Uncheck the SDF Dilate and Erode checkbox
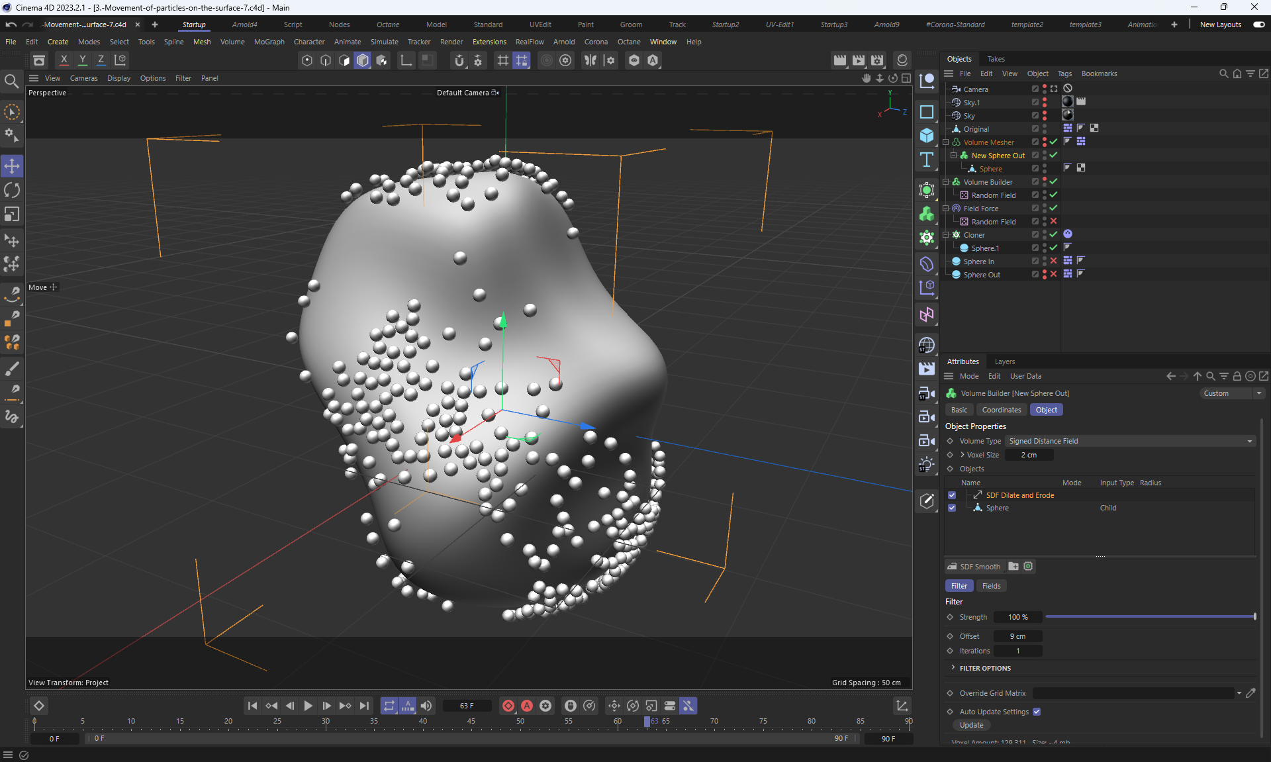Viewport: 1271px width, 762px height. [x=952, y=495]
